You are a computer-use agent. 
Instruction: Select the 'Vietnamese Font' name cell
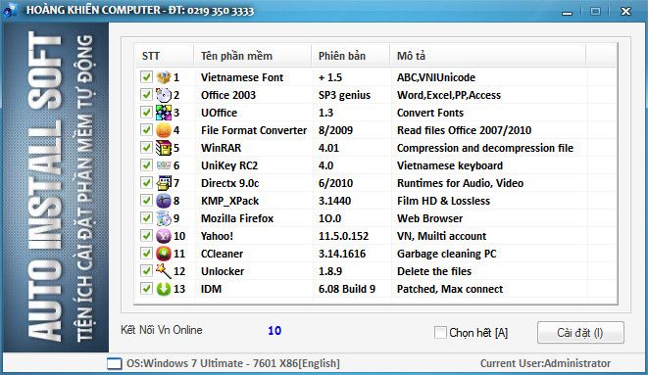tap(242, 77)
